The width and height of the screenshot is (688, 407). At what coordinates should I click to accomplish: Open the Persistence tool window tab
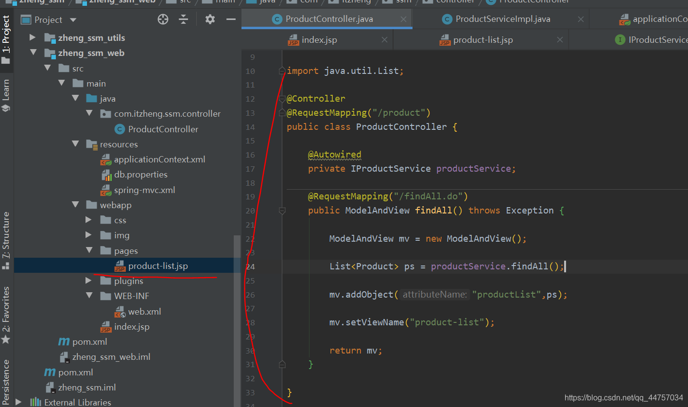(x=6, y=382)
